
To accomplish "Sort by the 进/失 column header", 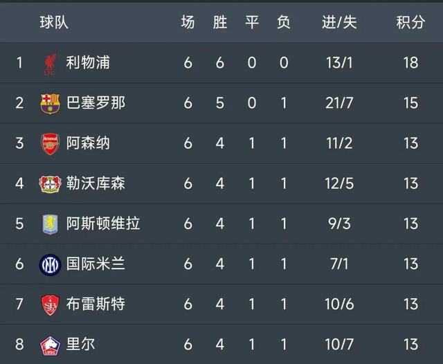I will (x=339, y=23).
